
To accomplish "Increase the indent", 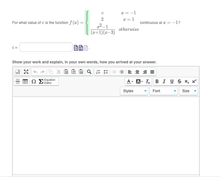I will pos(121,72).
